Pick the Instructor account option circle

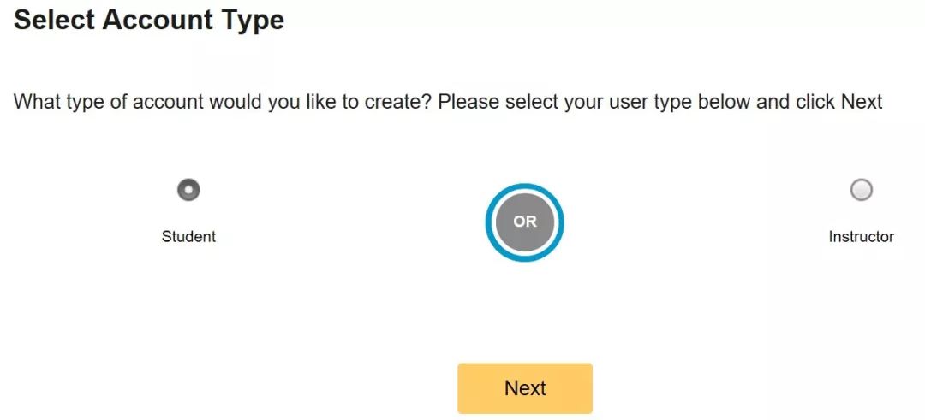pyautogui.click(x=862, y=190)
